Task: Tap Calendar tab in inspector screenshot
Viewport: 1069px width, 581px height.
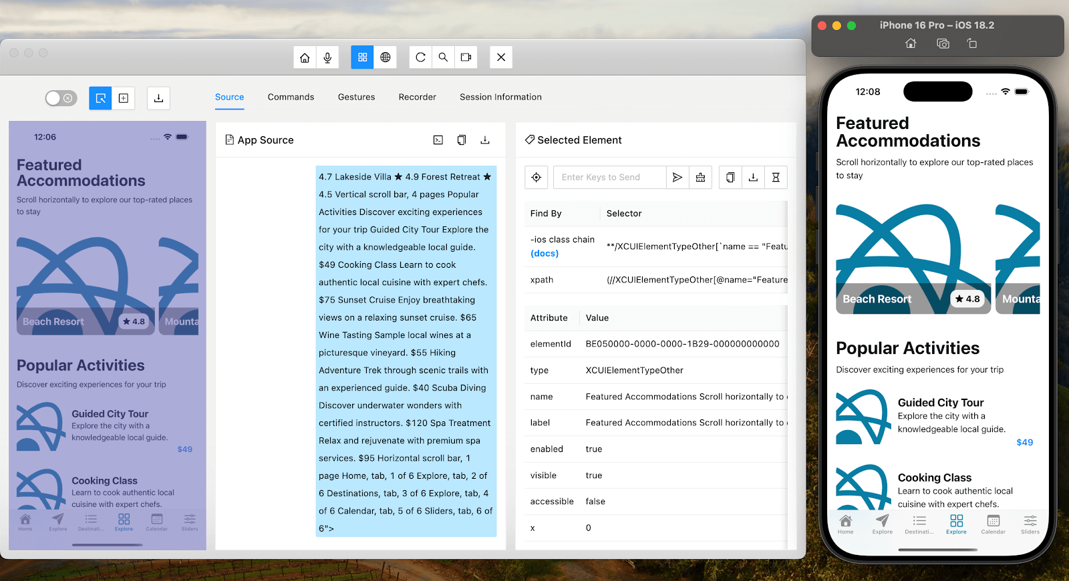Action: [156, 522]
